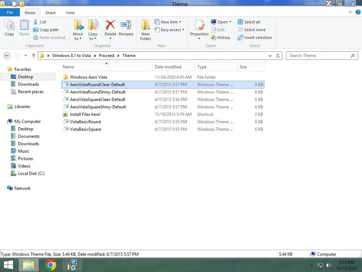Image resolution: width=362 pixels, height=272 pixels.
Task: Select My Computer in navigation pane
Action: pyautogui.click(x=24, y=121)
